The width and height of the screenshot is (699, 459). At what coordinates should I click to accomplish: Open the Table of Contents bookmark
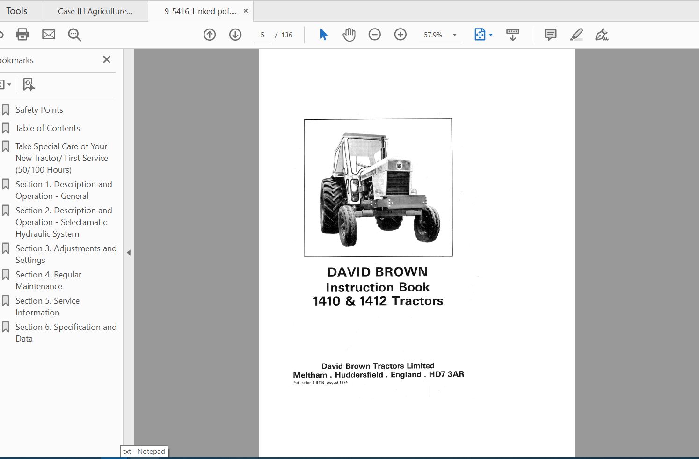47,128
